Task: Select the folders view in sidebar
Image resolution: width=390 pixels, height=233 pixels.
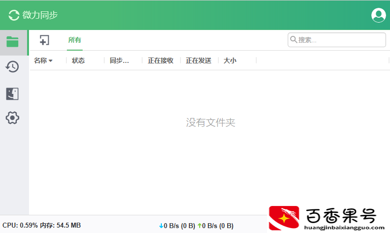Action: coord(12,42)
